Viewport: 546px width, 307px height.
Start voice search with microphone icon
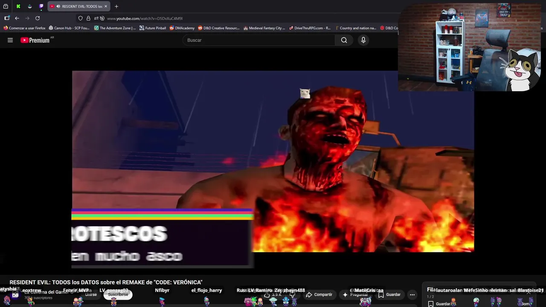(363, 40)
